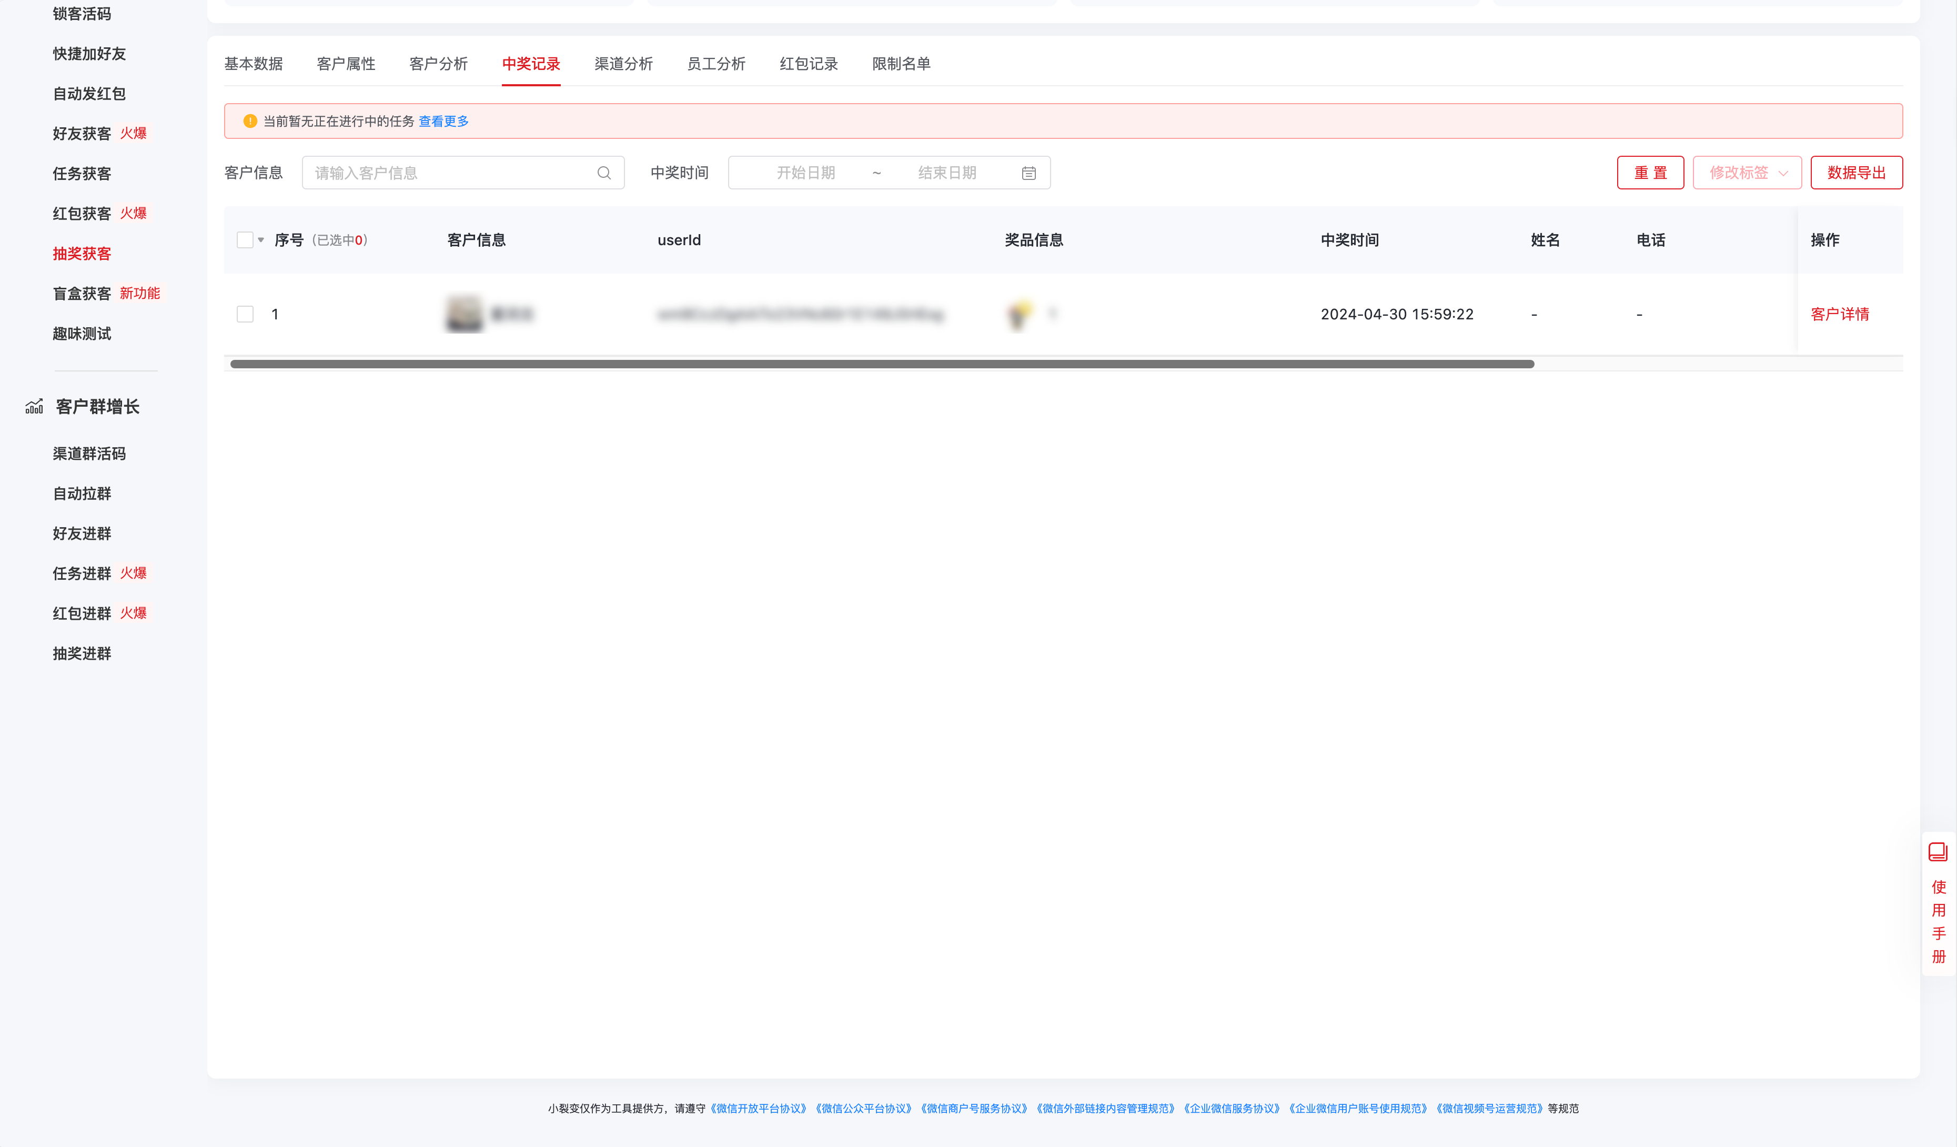Click the search magnifier in customer info field
This screenshot has width=1957, height=1147.
click(x=604, y=173)
